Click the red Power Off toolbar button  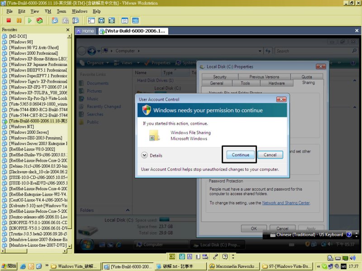(9, 20)
